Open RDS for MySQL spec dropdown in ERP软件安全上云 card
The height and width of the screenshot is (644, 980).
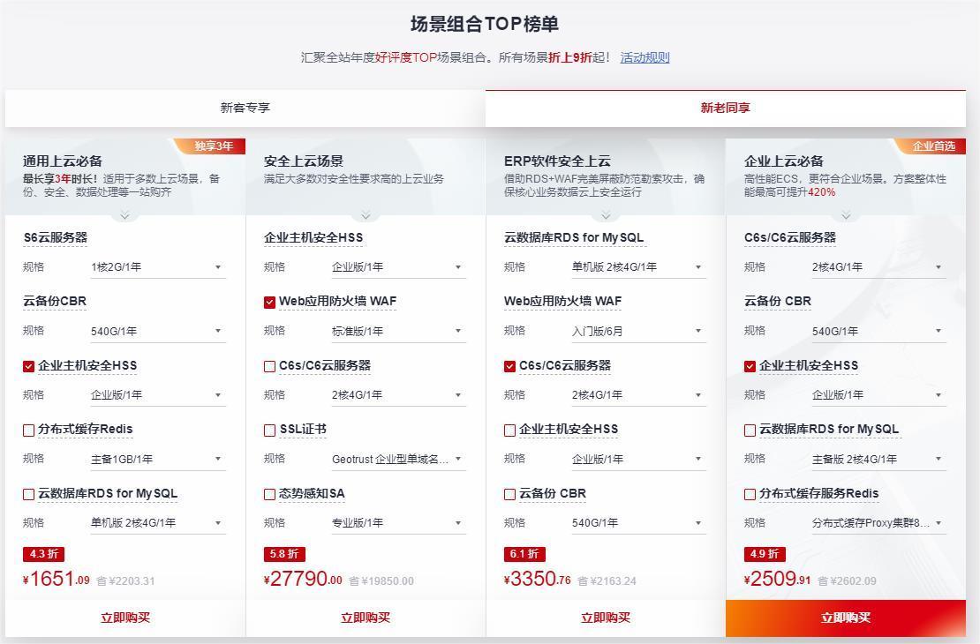638,267
